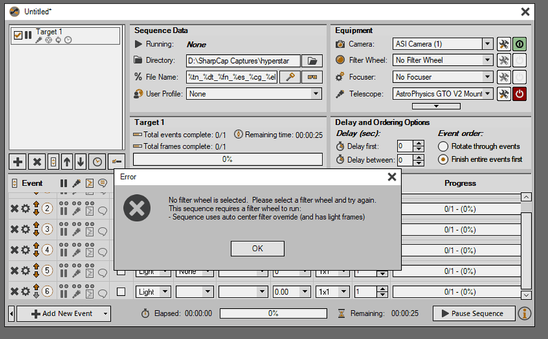Open the Light frame type dropdown on row 6
548x339 pixels.
click(x=164, y=291)
